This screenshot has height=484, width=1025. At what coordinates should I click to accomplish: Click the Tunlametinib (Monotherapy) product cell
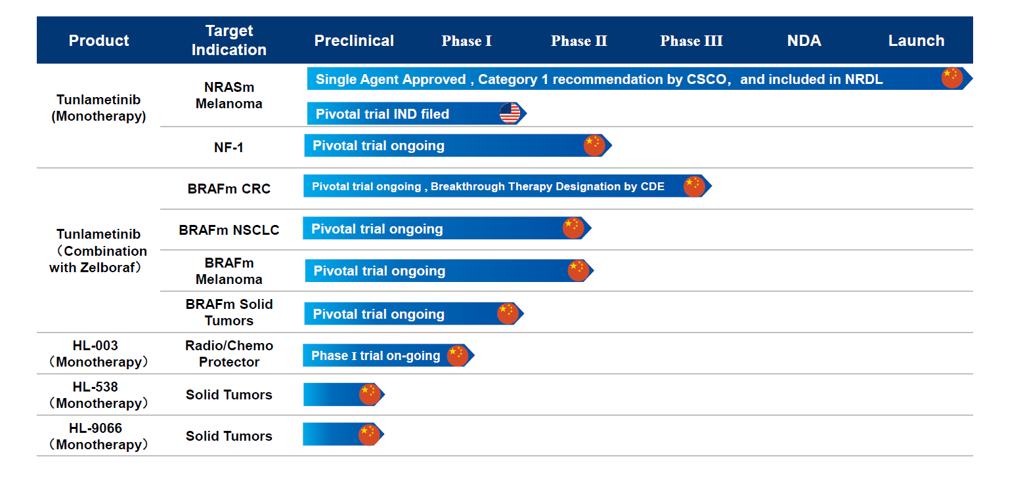tap(98, 108)
